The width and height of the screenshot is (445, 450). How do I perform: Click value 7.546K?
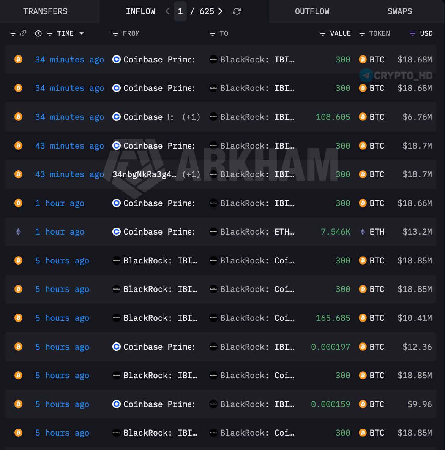coord(336,231)
